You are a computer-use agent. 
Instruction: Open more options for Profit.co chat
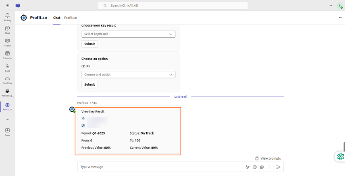[x=341, y=18]
